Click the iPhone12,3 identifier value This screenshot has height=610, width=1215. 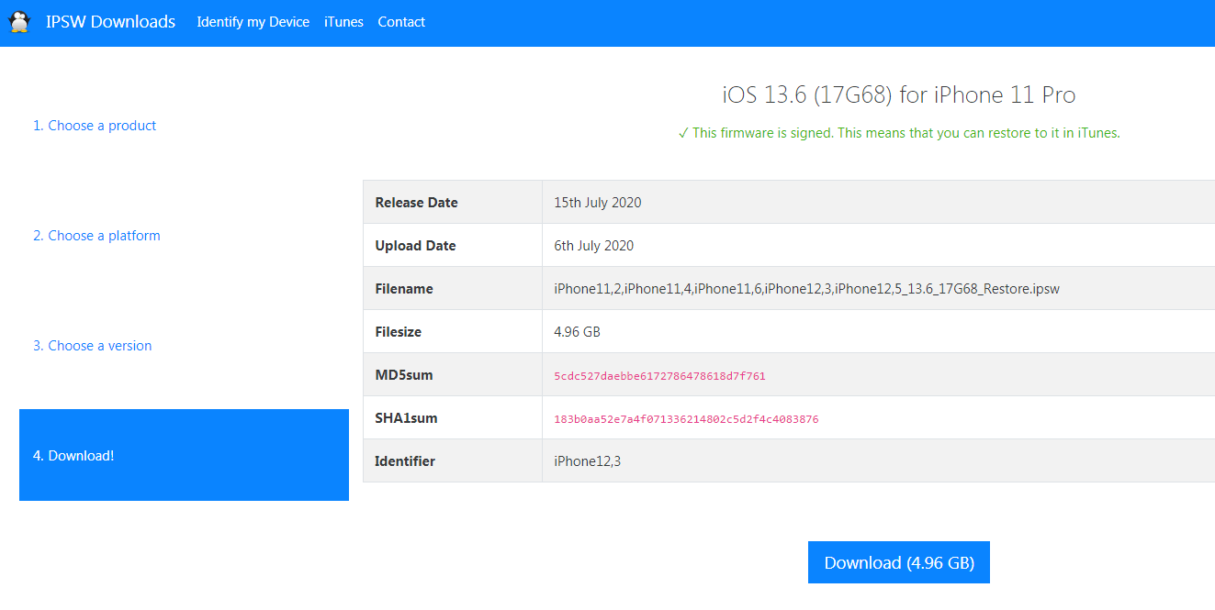point(587,461)
